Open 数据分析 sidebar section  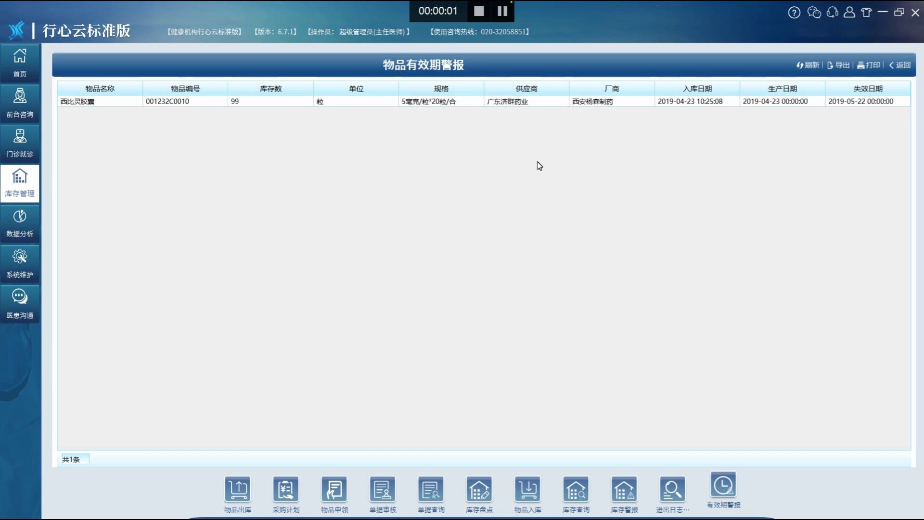pos(20,223)
